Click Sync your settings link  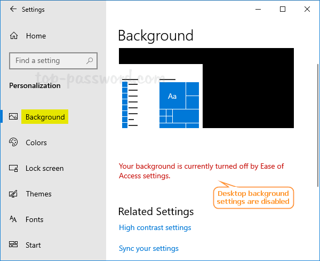[x=149, y=248]
